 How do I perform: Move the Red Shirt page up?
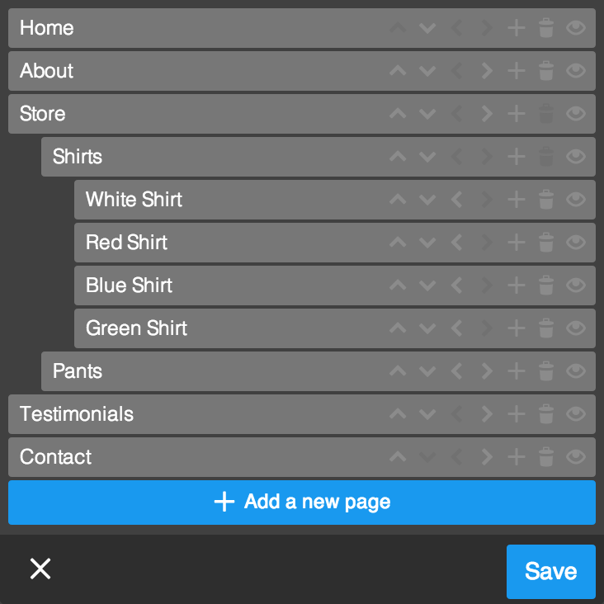point(398,242)
